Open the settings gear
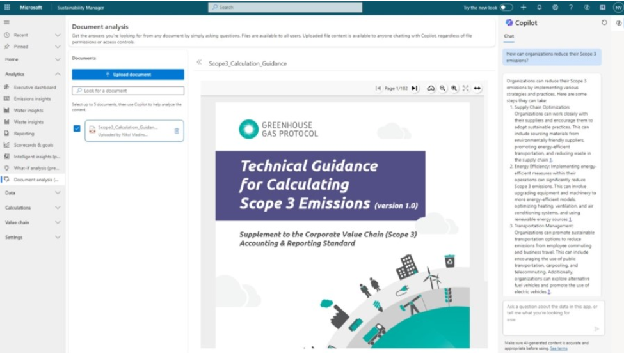Image resolution: width=624 pixels, height=354 pixels. tap(555, 7)
